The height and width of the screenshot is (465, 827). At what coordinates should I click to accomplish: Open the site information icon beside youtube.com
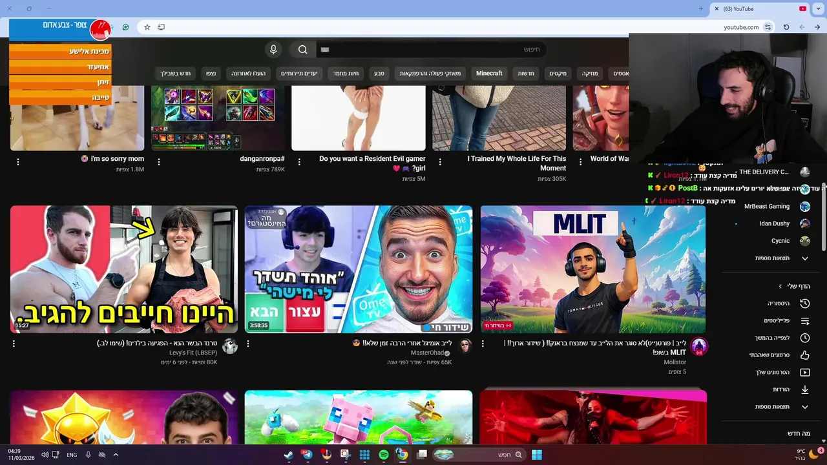tap(768, 27)
